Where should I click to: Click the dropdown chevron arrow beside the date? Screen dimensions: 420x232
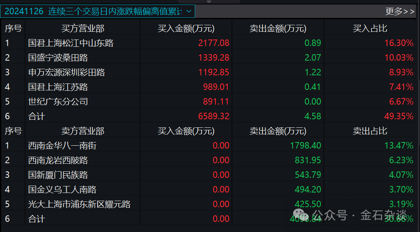click(x=189, y=11)
